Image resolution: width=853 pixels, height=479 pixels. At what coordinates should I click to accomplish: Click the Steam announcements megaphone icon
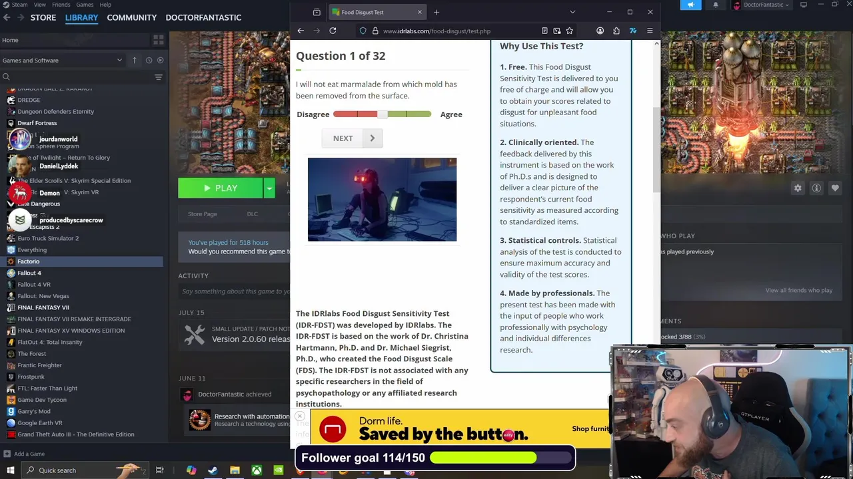tap(691, 5)
